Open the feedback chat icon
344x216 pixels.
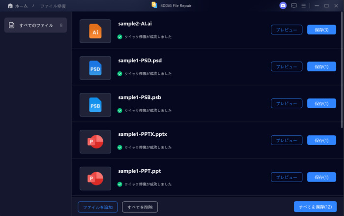point(294,6)
